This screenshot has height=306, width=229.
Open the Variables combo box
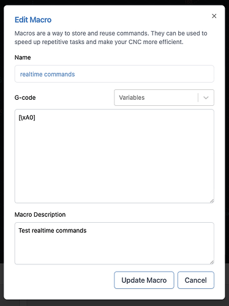[164, 98]
